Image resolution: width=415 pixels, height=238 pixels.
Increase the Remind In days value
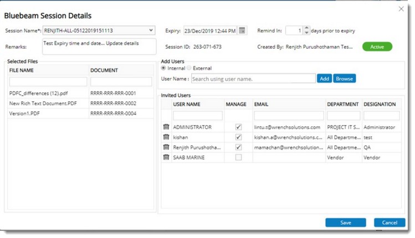tap(306, 28)
